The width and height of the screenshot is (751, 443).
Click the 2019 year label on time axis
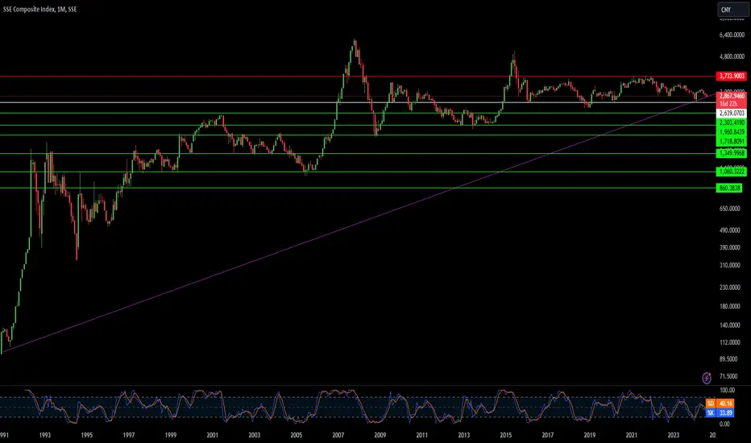click(x=590, y=435)
